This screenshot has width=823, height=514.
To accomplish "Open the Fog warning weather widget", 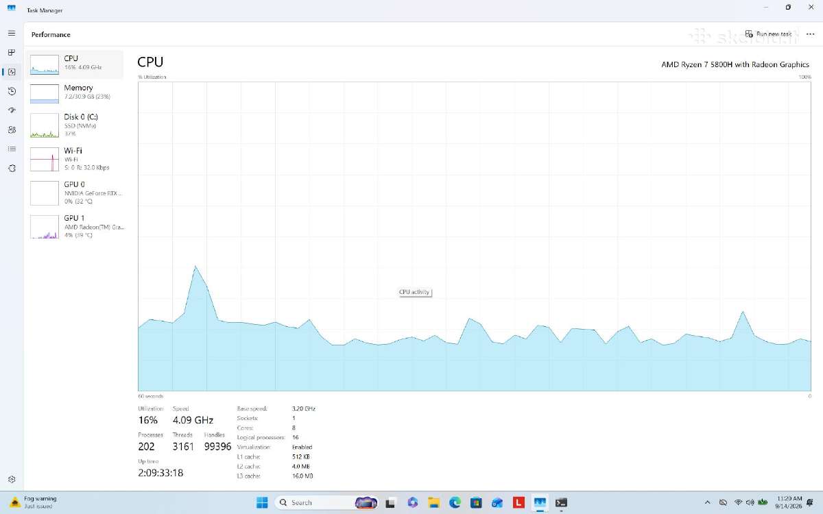I will pos(33,502).
